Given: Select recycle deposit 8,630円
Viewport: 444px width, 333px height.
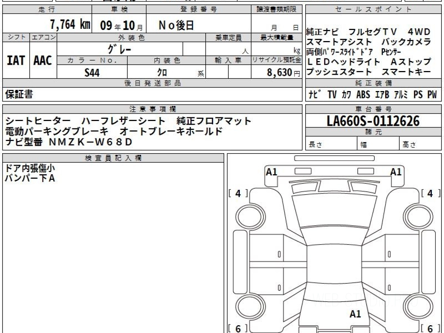Looking at the screenshot, I should [x=284, y=73].
